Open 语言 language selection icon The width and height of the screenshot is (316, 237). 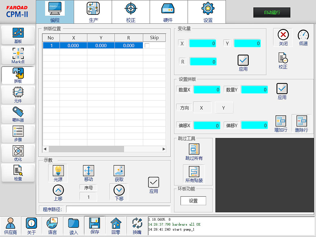point(52,226)
